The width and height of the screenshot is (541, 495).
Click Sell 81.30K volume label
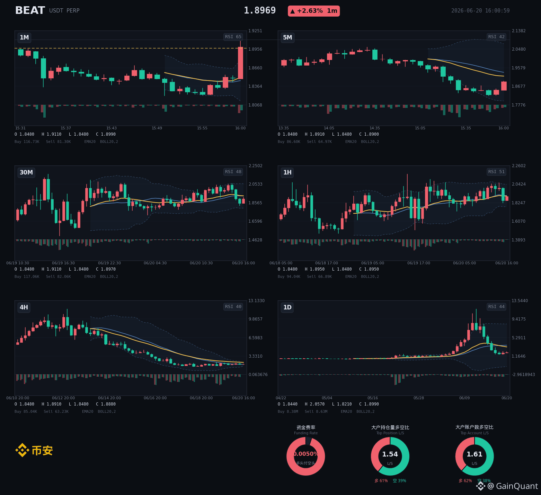[x=59, y=142]
